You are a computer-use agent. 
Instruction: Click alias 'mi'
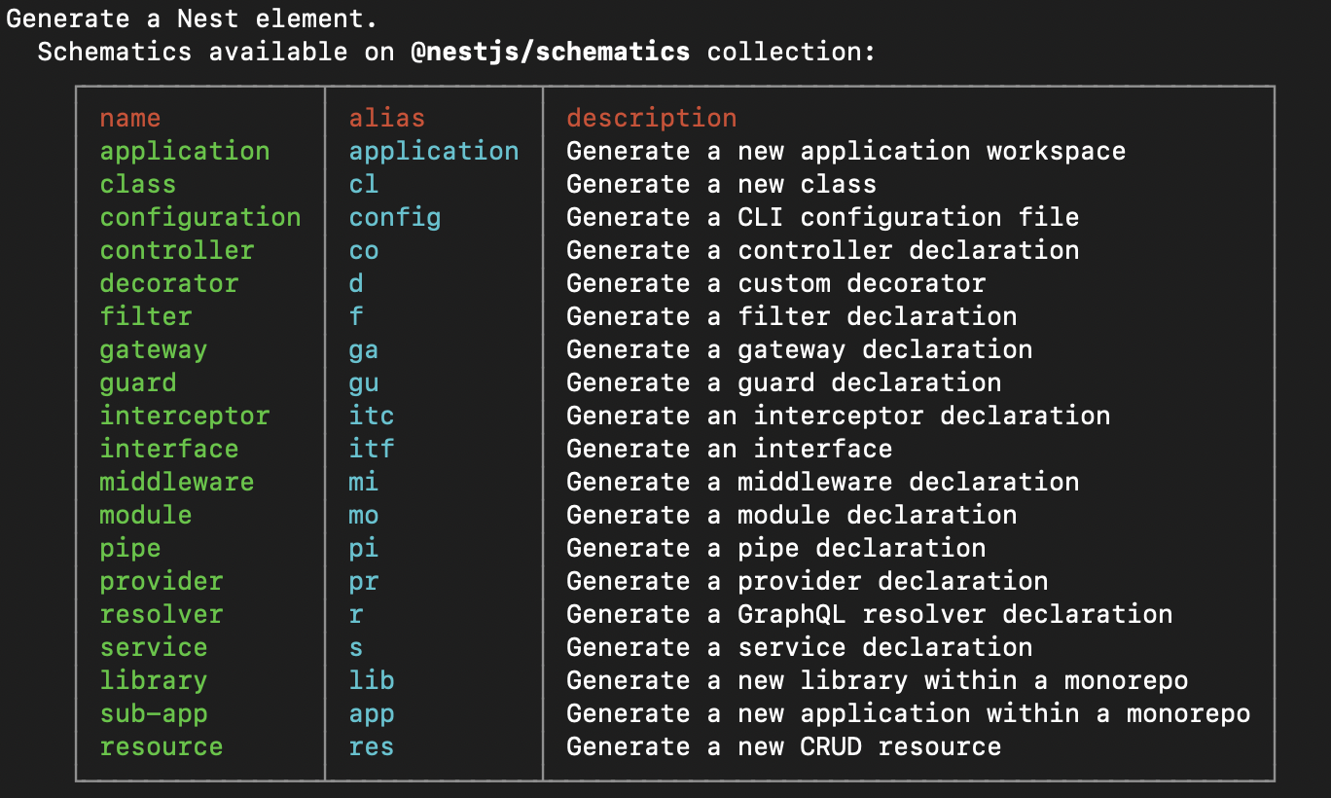coord(364,483)
